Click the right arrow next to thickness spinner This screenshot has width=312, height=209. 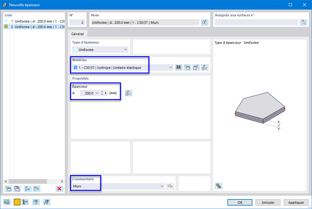106,93
